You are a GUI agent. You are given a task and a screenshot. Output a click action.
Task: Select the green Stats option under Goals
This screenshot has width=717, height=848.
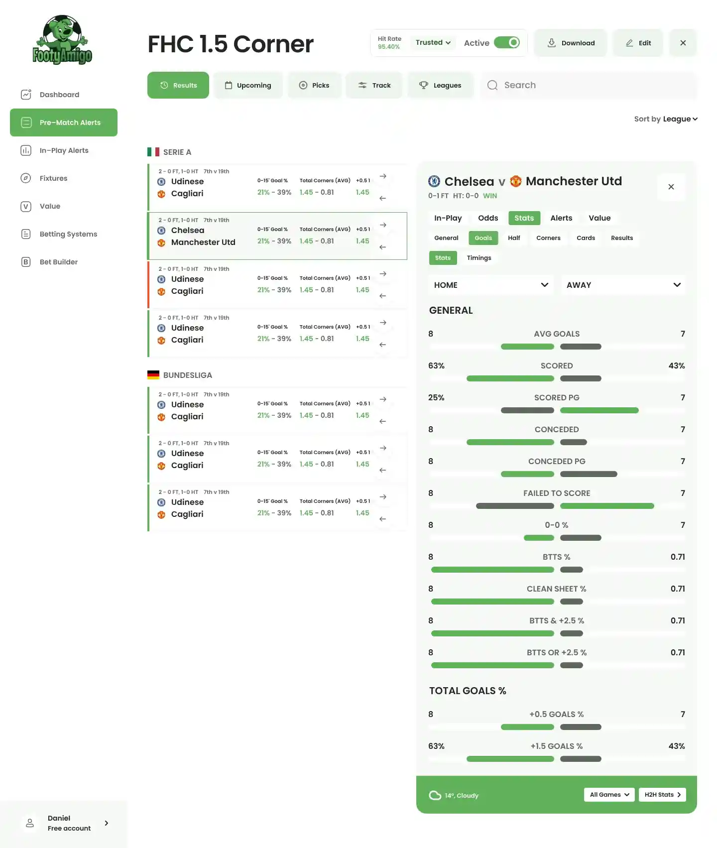pos(443,258)
